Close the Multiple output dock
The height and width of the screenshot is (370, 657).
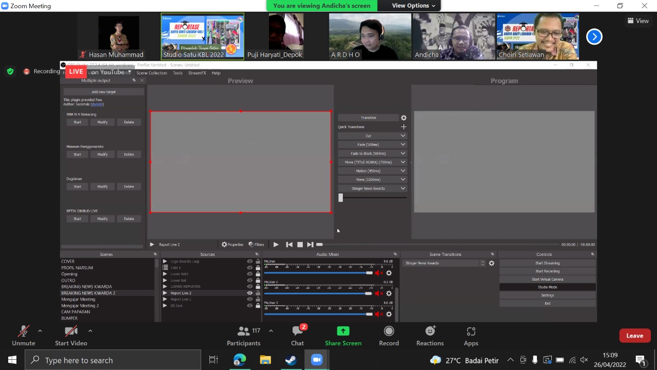point(142,80)
